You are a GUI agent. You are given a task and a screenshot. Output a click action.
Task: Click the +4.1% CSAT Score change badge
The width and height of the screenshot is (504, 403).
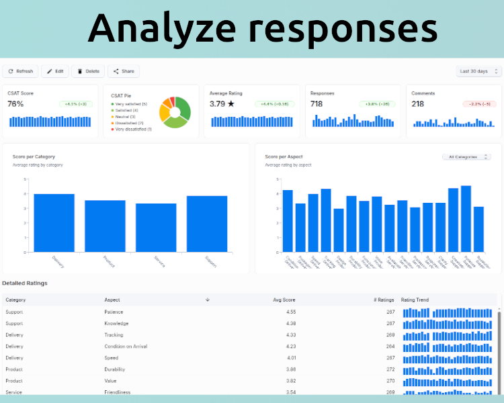pos(76,104)
